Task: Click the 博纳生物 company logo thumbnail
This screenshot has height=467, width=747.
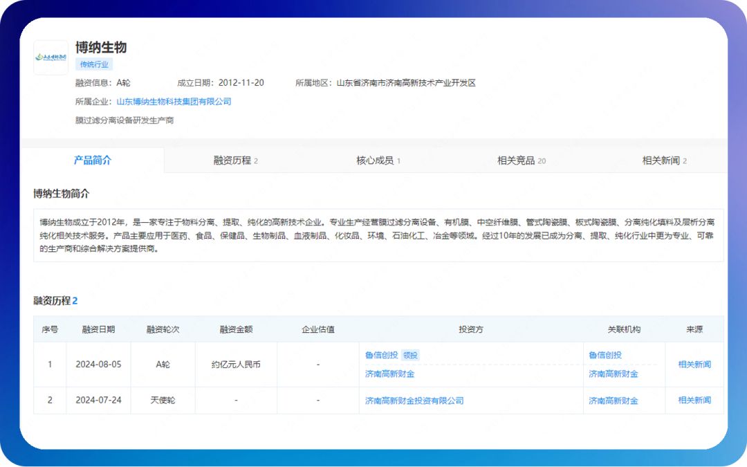Action: point(51,57)
